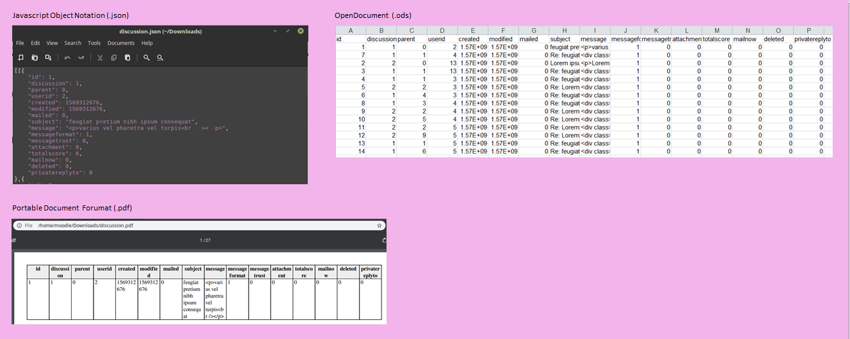Open the Documents menu
Screen dimensions: 850x339
pos(121,43)
